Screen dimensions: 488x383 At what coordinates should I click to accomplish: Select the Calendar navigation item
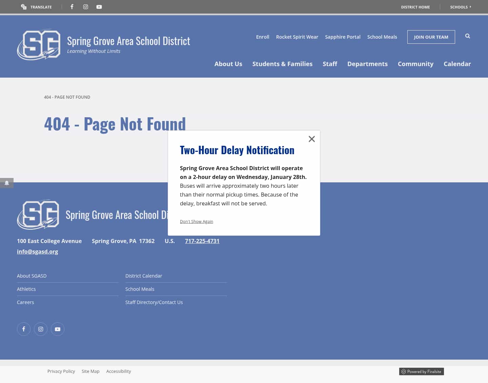[457, 64]
